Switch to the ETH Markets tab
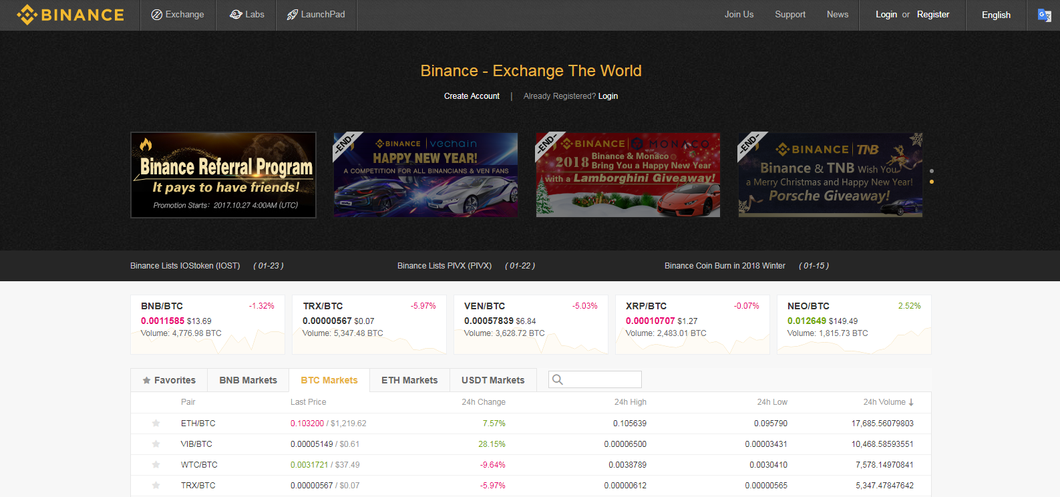The height and width of the screenshot is (497, 1060). pos(409,380)
